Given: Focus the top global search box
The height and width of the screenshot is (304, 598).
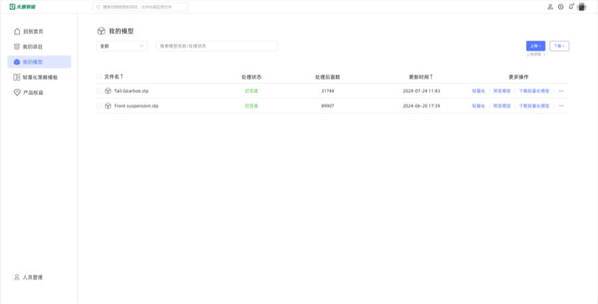Looking at the screenshot, I should 140,7.
